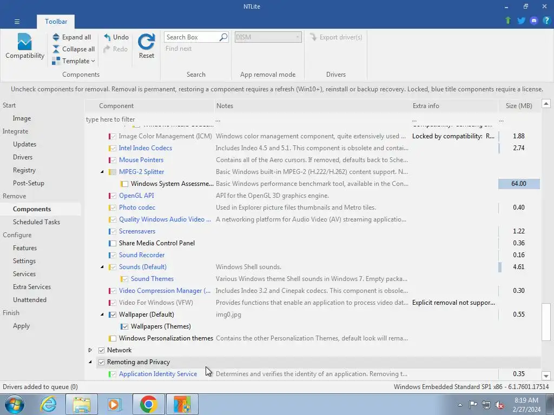Check Windows Personalization themes box

tap(113, 338)
